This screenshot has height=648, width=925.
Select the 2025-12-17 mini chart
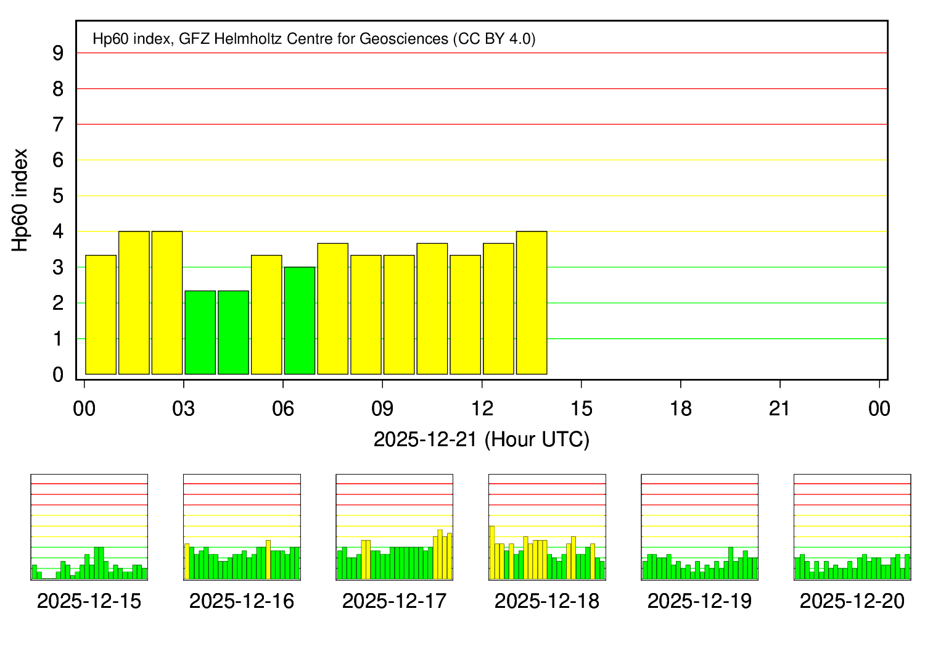(394, 527)
